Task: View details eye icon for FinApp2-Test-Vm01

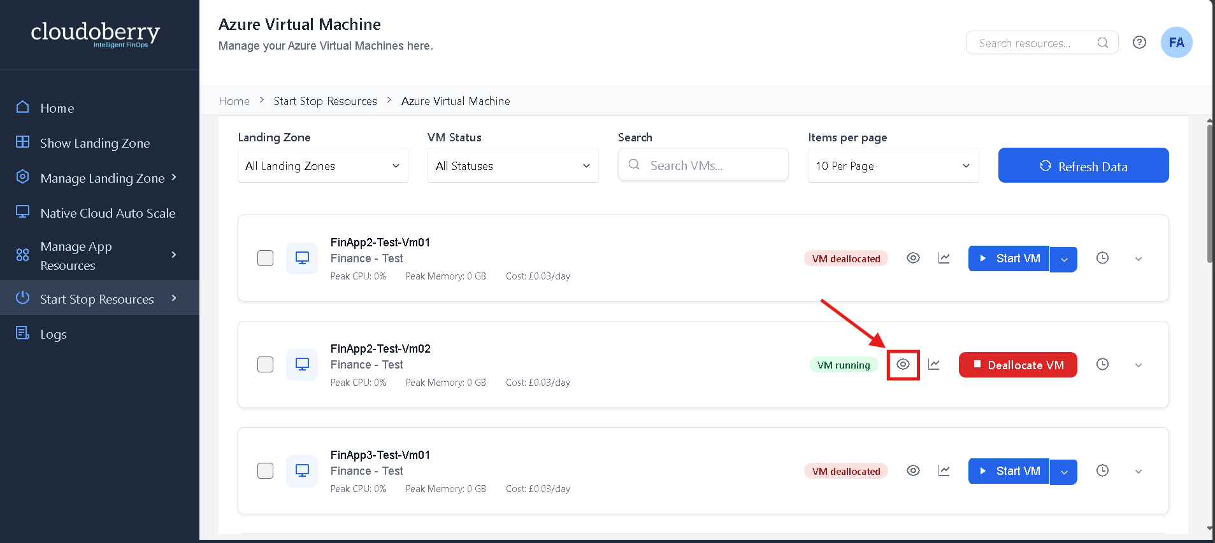Action: (x=913, y=258)
